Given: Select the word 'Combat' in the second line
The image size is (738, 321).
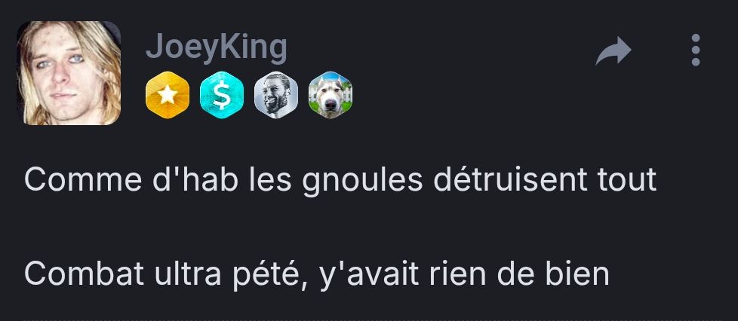Looking at the screenshot, I should click(84, 274).
